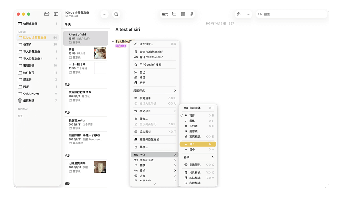Click the 搜索 search field
Viewport: 341px width, 204px height.
292,14
